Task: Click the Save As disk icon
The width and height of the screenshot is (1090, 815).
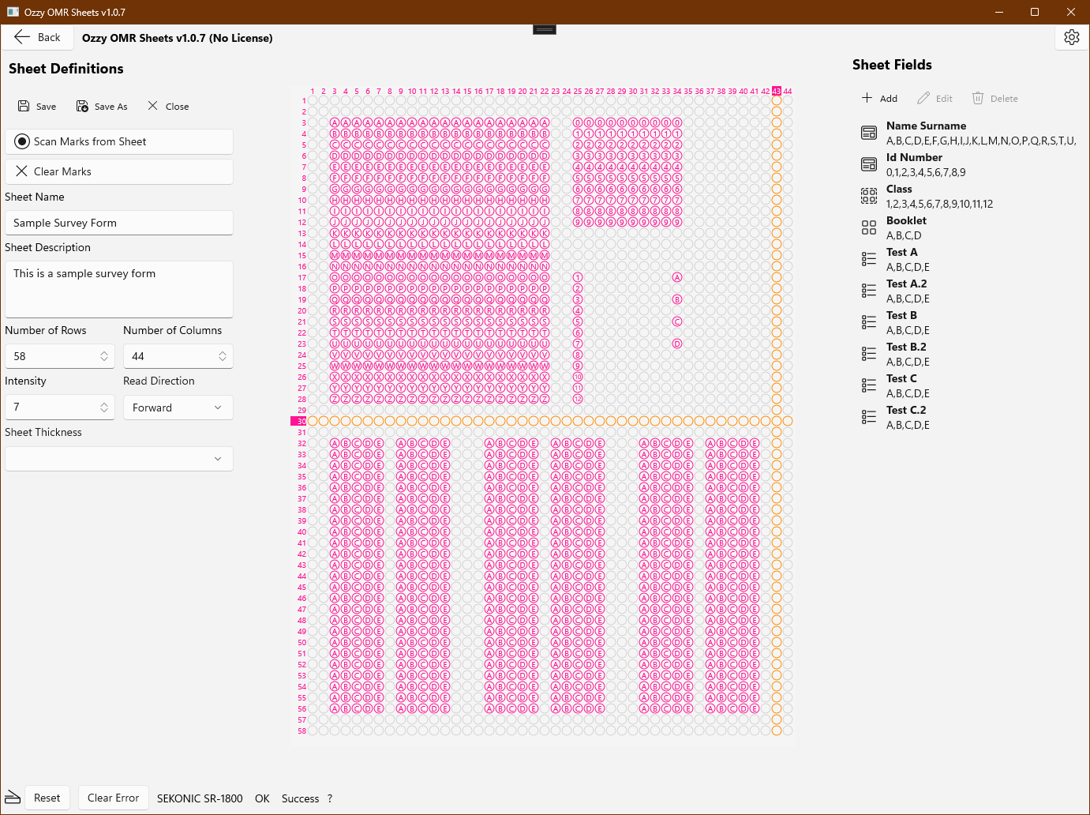Action: click(82, 106)
